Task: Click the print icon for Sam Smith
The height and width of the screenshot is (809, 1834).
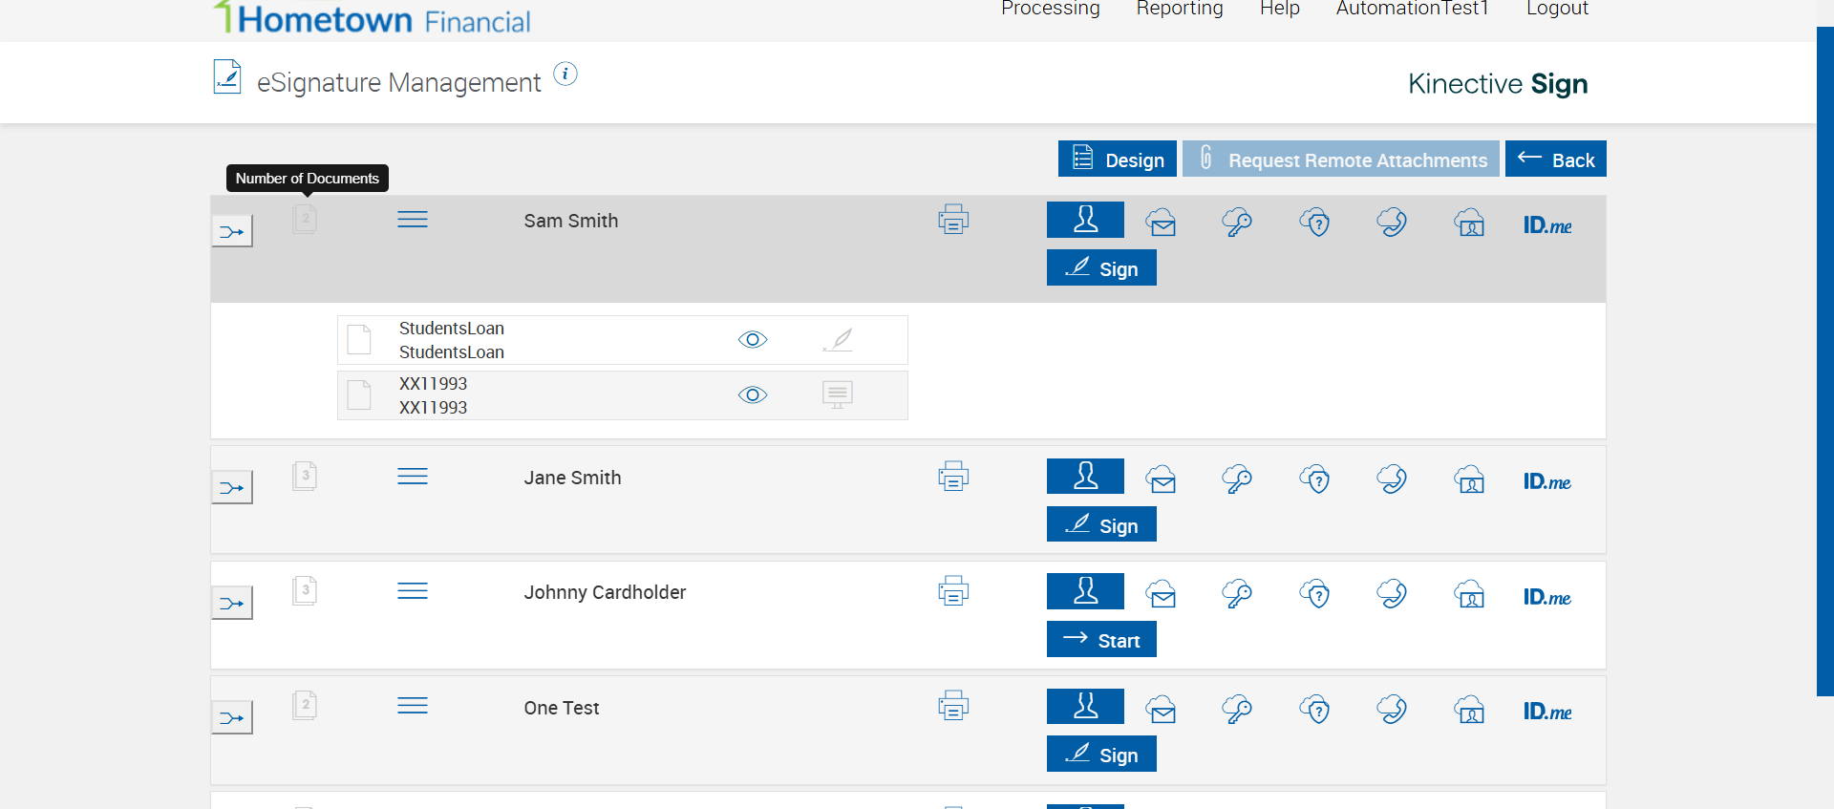Action: pos(953,220)
